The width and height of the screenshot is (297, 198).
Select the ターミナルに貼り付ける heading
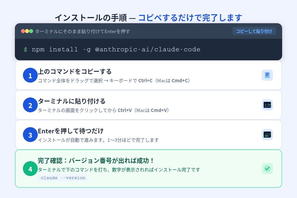click(71, 101)
